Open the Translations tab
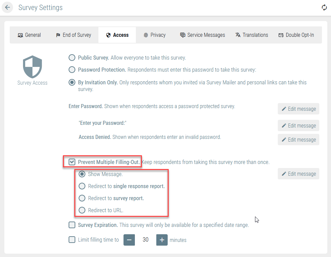Screen dimensions: 331x257 (252, 35)
